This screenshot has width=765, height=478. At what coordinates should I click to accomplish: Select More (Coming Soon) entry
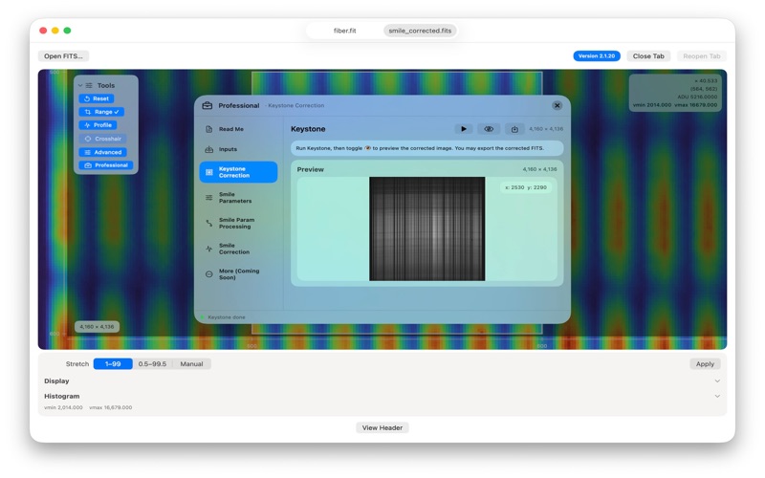point(238,274)
